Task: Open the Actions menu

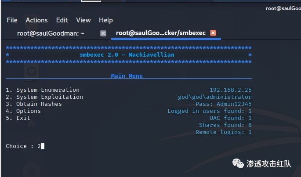Action: [36, 20]
